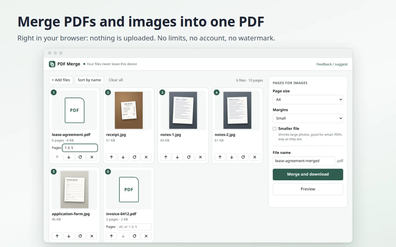Click the '6 files · 10 pages' counter

[x=249, y=80]
